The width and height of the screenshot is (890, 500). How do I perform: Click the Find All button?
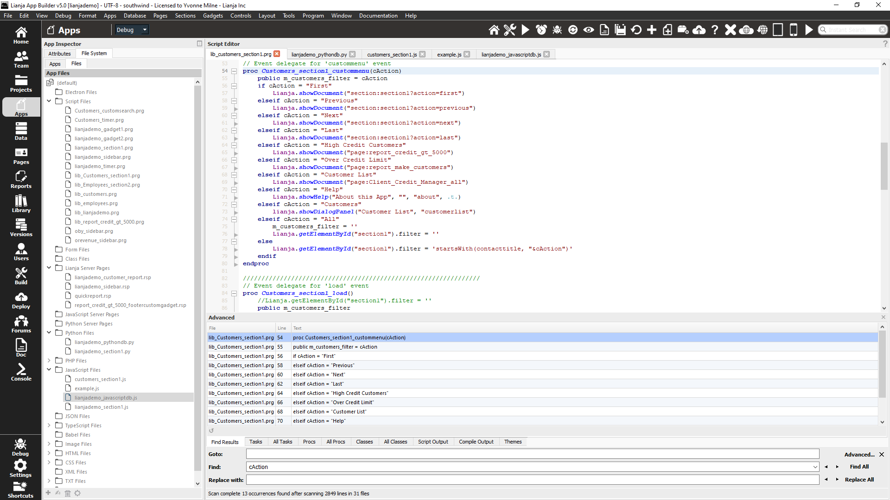coord(859,467)
